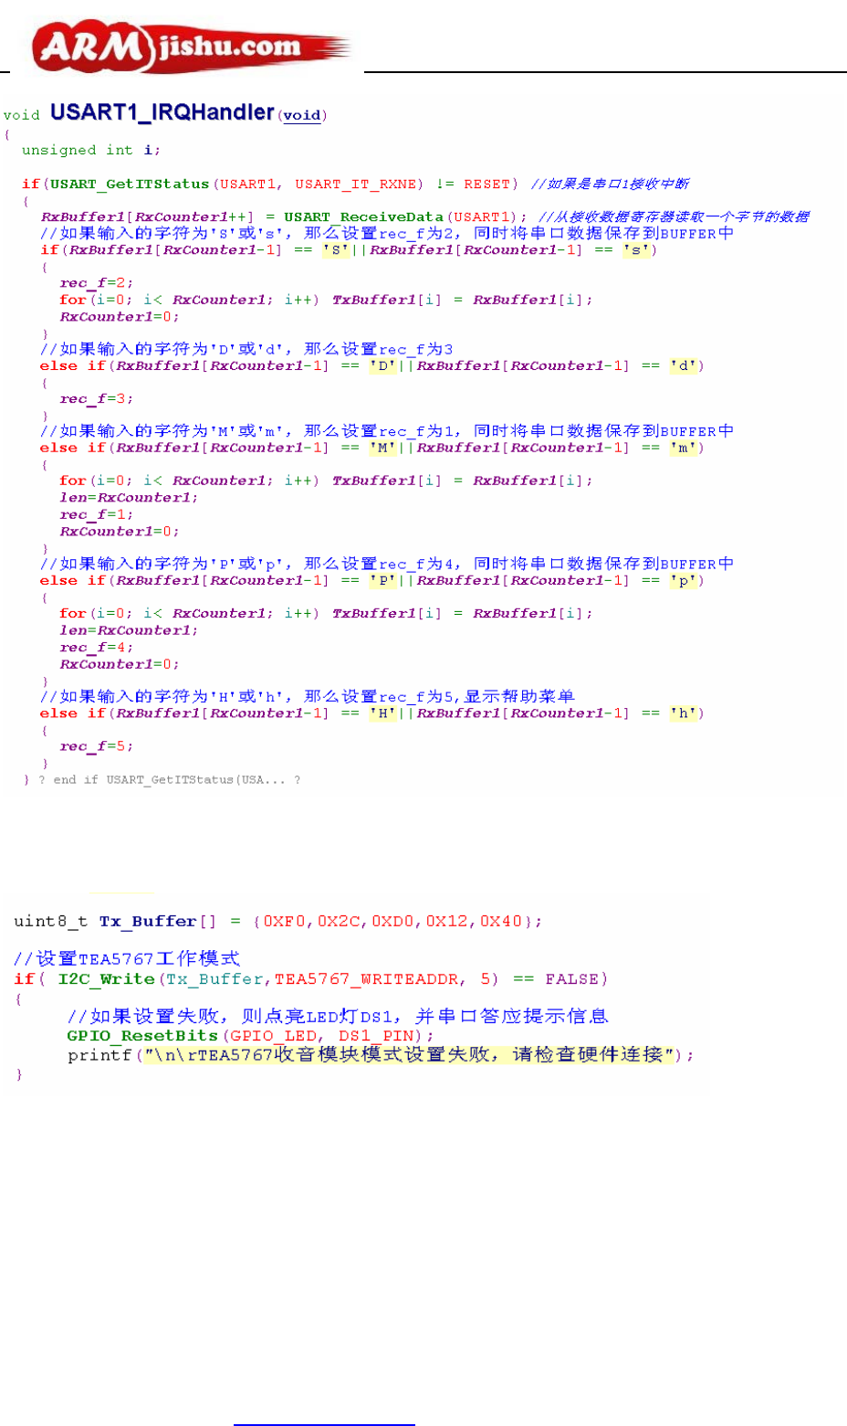Click the highlighted 'H' character literal
Screen dimensions: 847x1426
pos(383,713)
